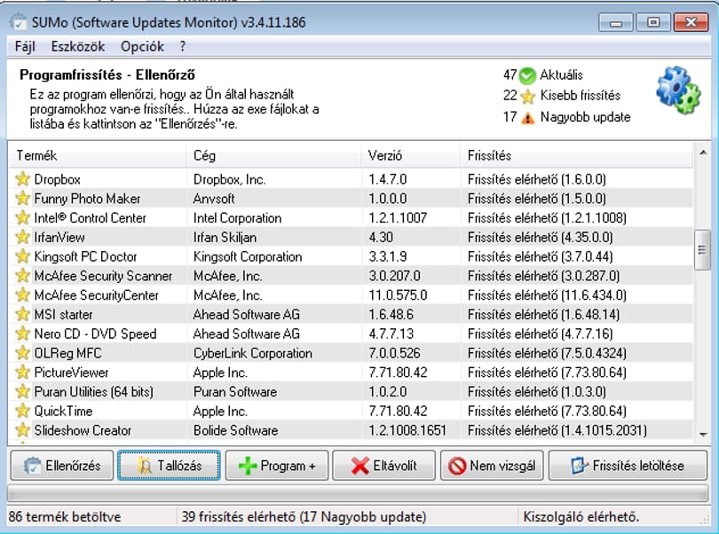Maximize the SUMo window
719x534 pixels.
(653, 22)
